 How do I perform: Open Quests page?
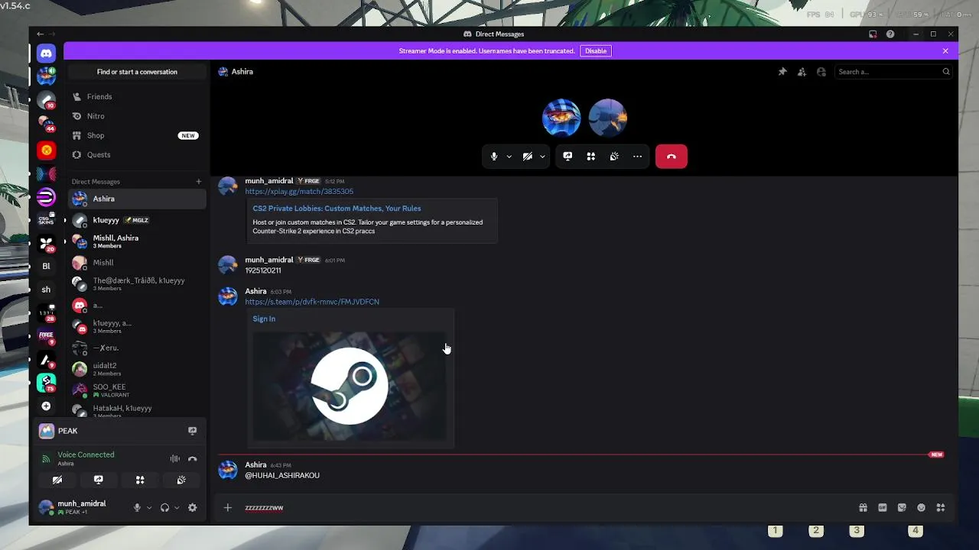(137, 154)
